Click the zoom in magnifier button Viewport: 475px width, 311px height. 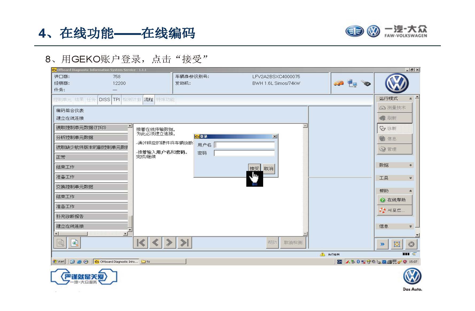coord(75,243)
